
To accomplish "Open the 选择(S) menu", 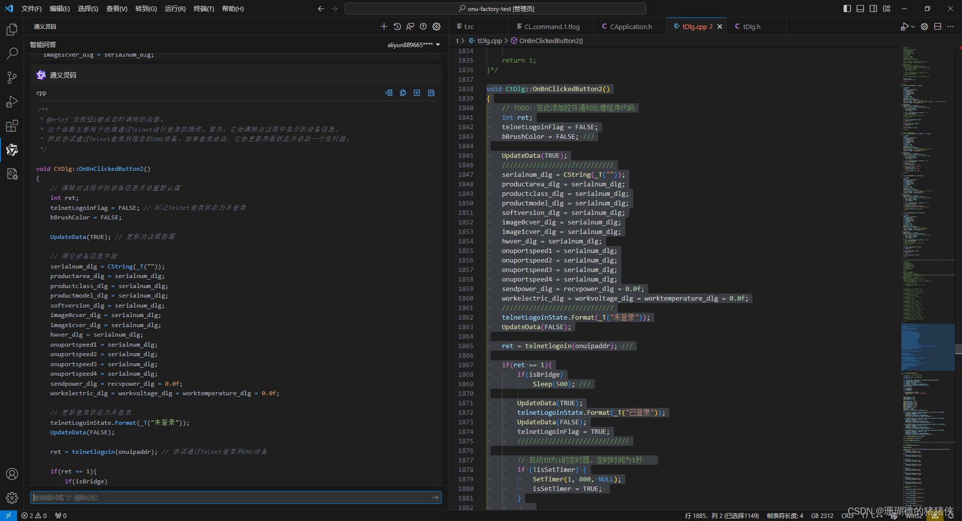I will tap(88, 9).
